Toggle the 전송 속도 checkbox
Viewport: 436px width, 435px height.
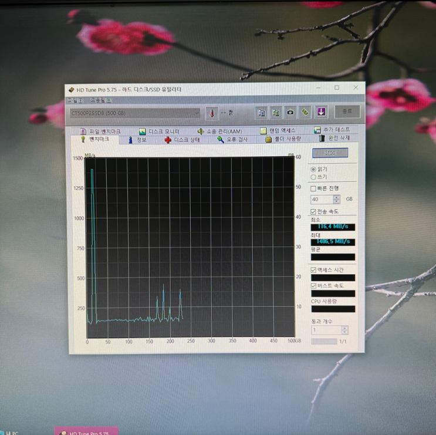click(x=313, y=212)
